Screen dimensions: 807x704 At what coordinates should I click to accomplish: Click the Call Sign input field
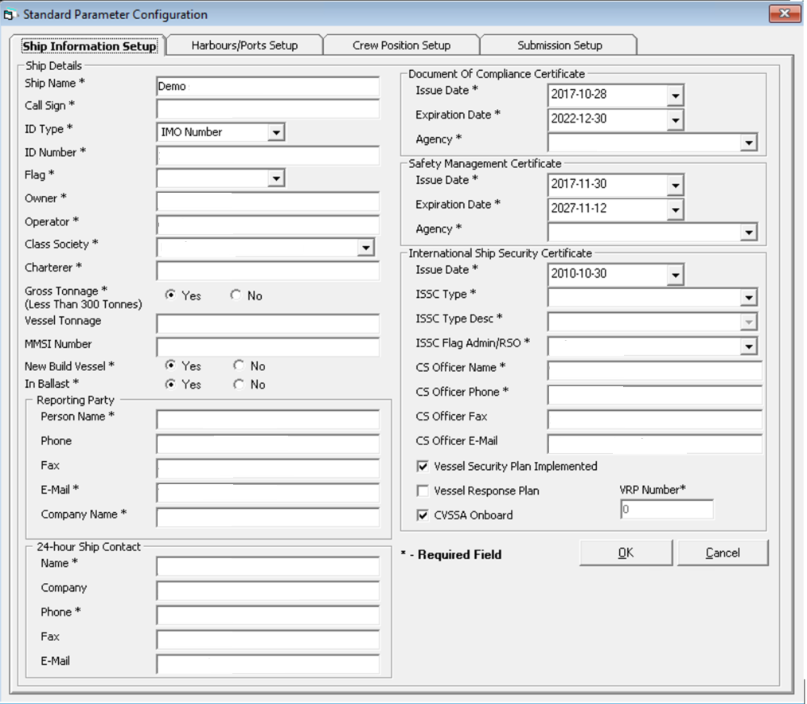pyautogui.click(x=267, y=108)
